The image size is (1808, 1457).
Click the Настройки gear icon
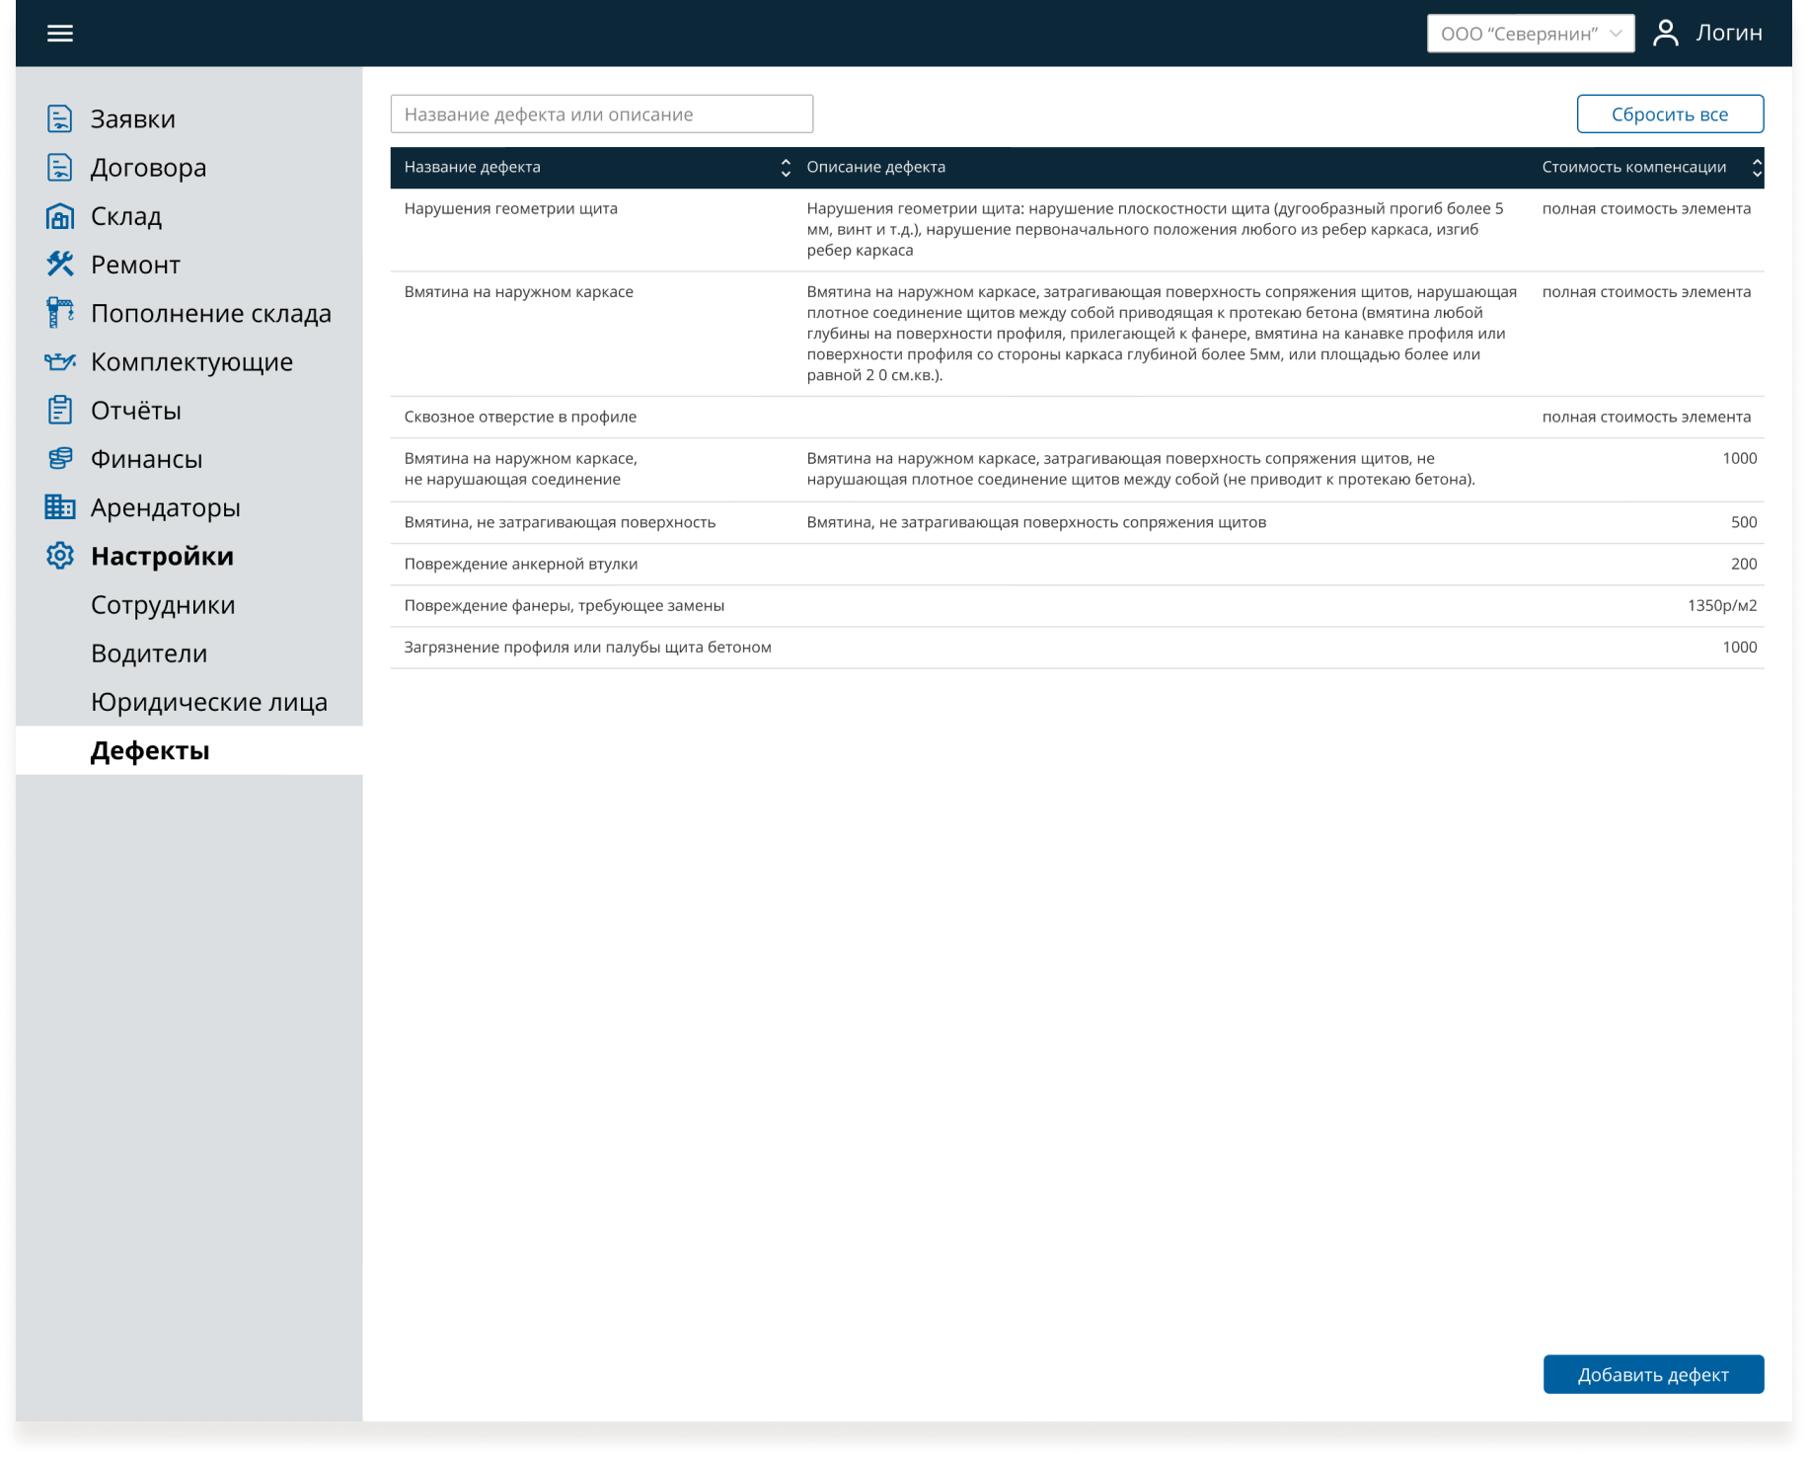[60, 556]
